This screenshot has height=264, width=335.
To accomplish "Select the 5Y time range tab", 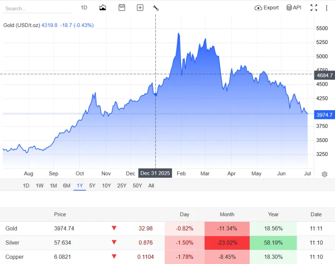I will coord(92,186).
